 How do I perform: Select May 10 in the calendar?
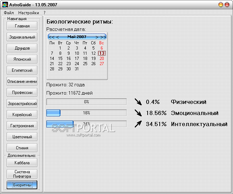[77, 53]
